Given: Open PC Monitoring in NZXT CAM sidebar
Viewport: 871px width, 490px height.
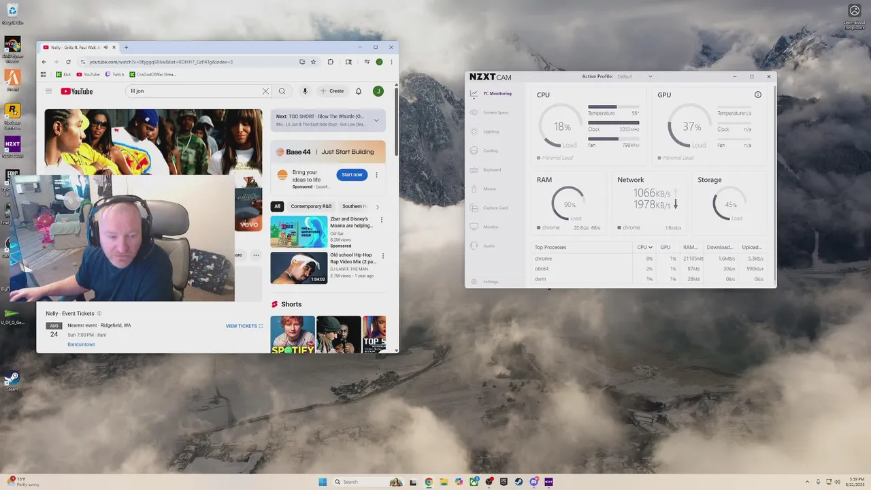Looking at the screenshot, I should click(491, 94).
